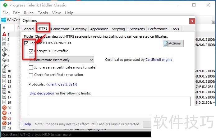
Task: Open the Tools menu
Action: 43,13
